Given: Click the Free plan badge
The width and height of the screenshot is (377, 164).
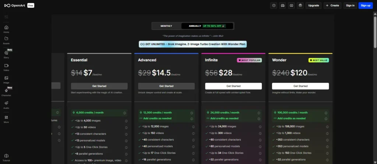Looking at the screenshot, I should [x=31, y=6].
